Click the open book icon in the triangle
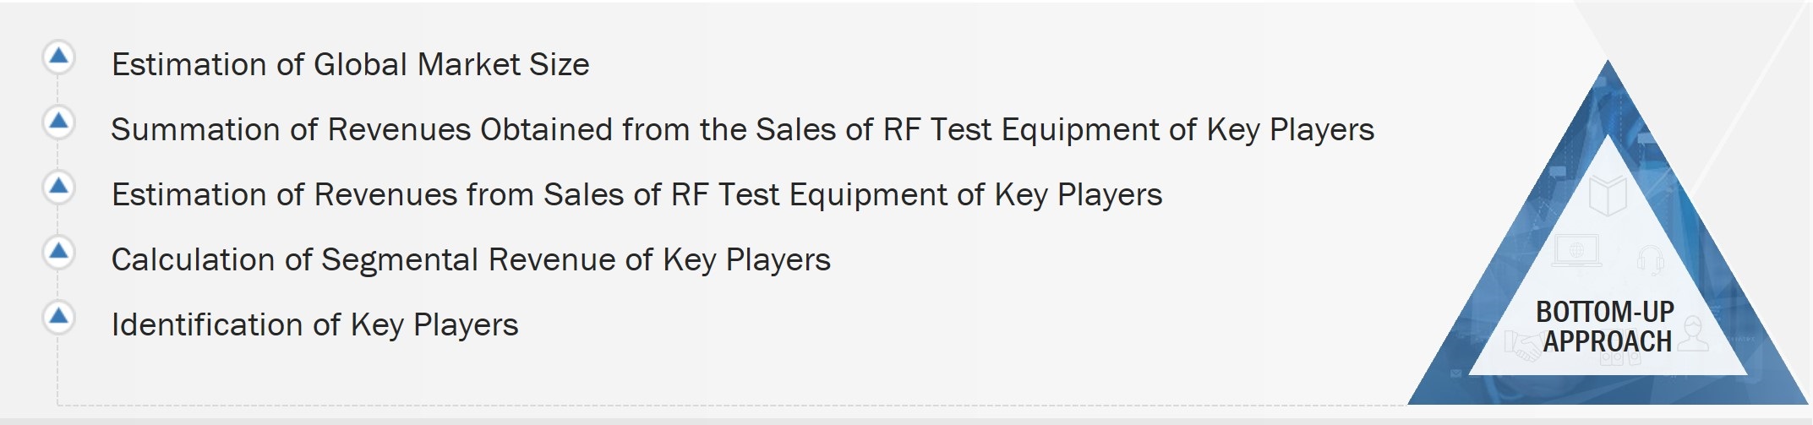1813x425 pixels. click(1607, 195)
